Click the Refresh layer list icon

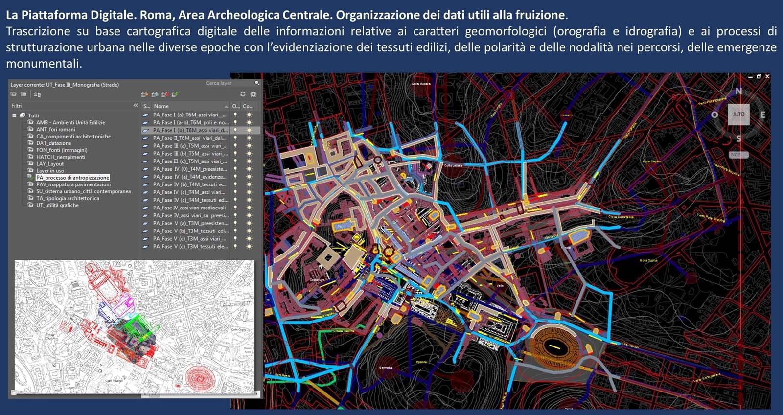243,94
